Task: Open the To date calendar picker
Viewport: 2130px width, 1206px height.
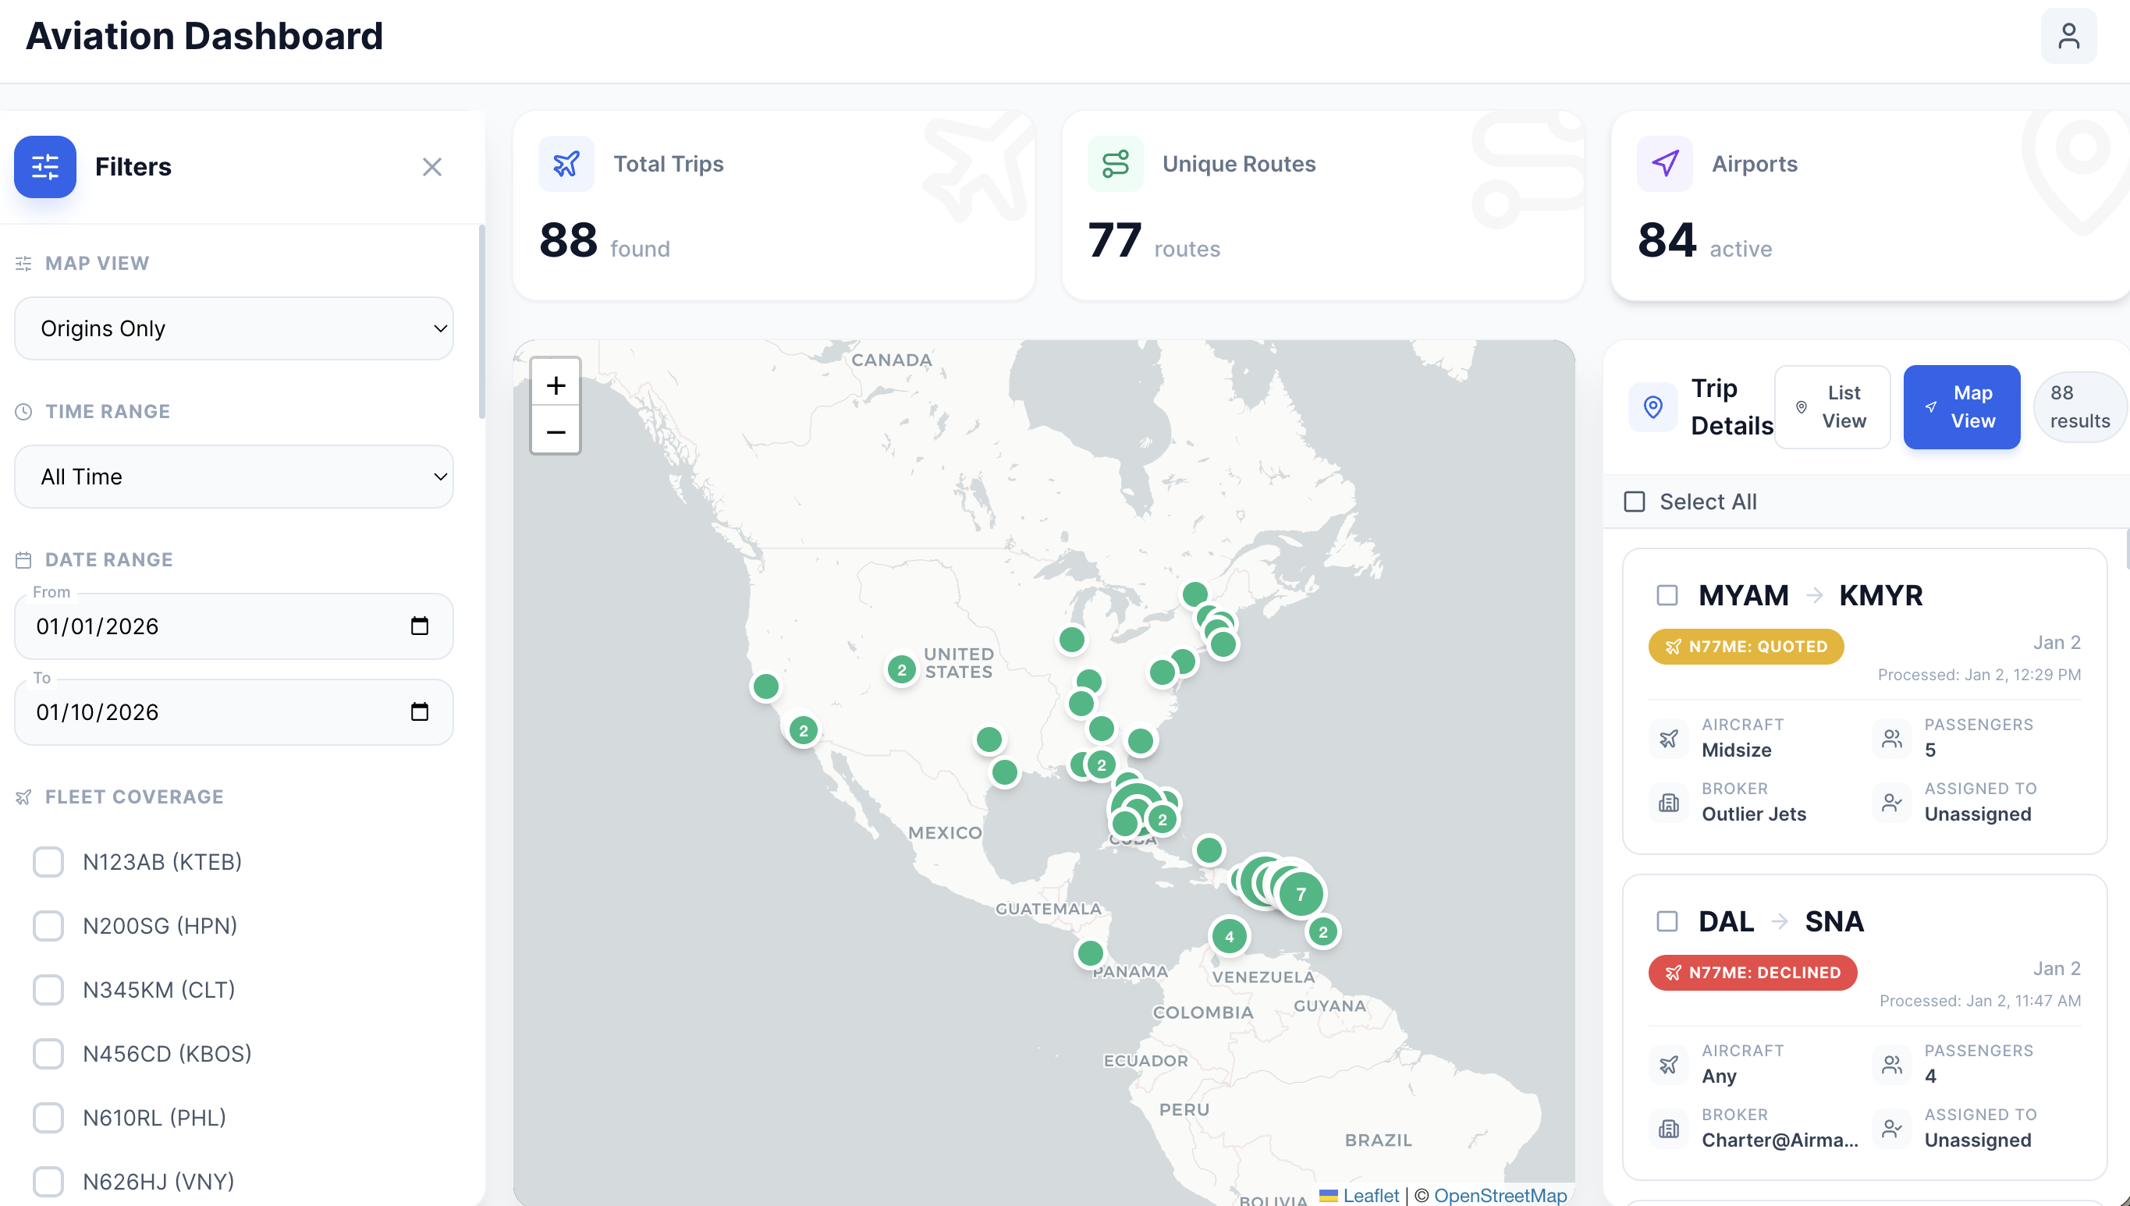Action: (419, 711)
